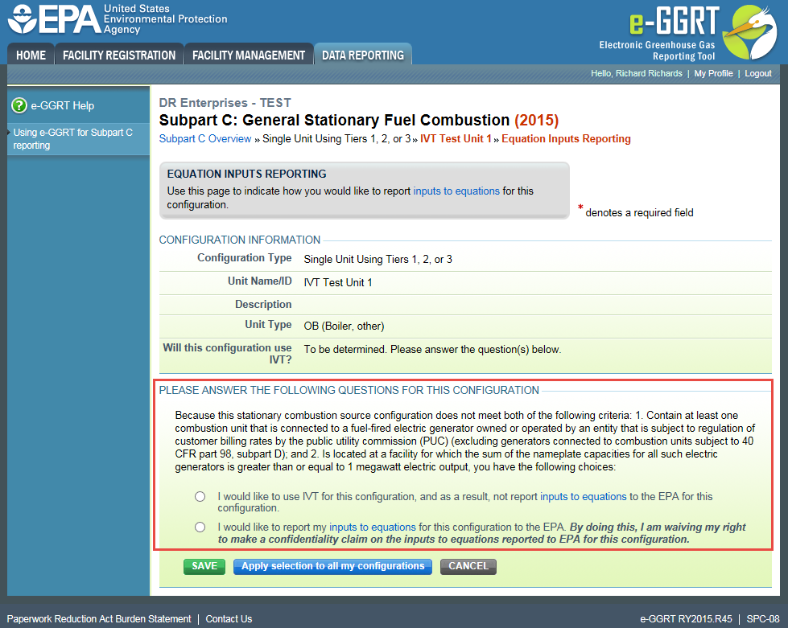
Task: Switch to the FACILITY MANAGEMENT tab
Action: click(249, 55)
